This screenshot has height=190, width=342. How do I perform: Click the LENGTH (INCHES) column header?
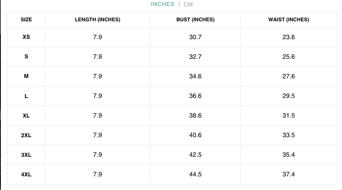coord(98,20)
